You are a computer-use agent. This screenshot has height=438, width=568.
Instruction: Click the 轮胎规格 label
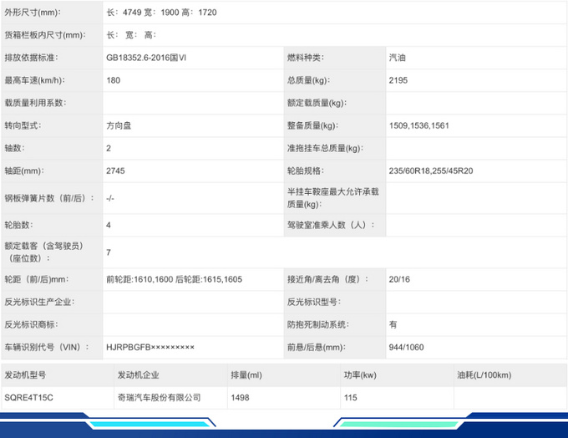[x=306, y=171]
